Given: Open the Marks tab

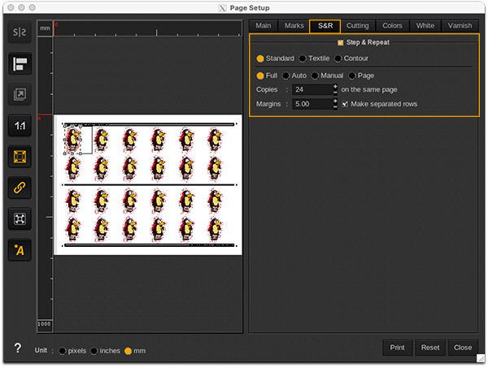Looking at the screenshot, I should pos(294,26).
